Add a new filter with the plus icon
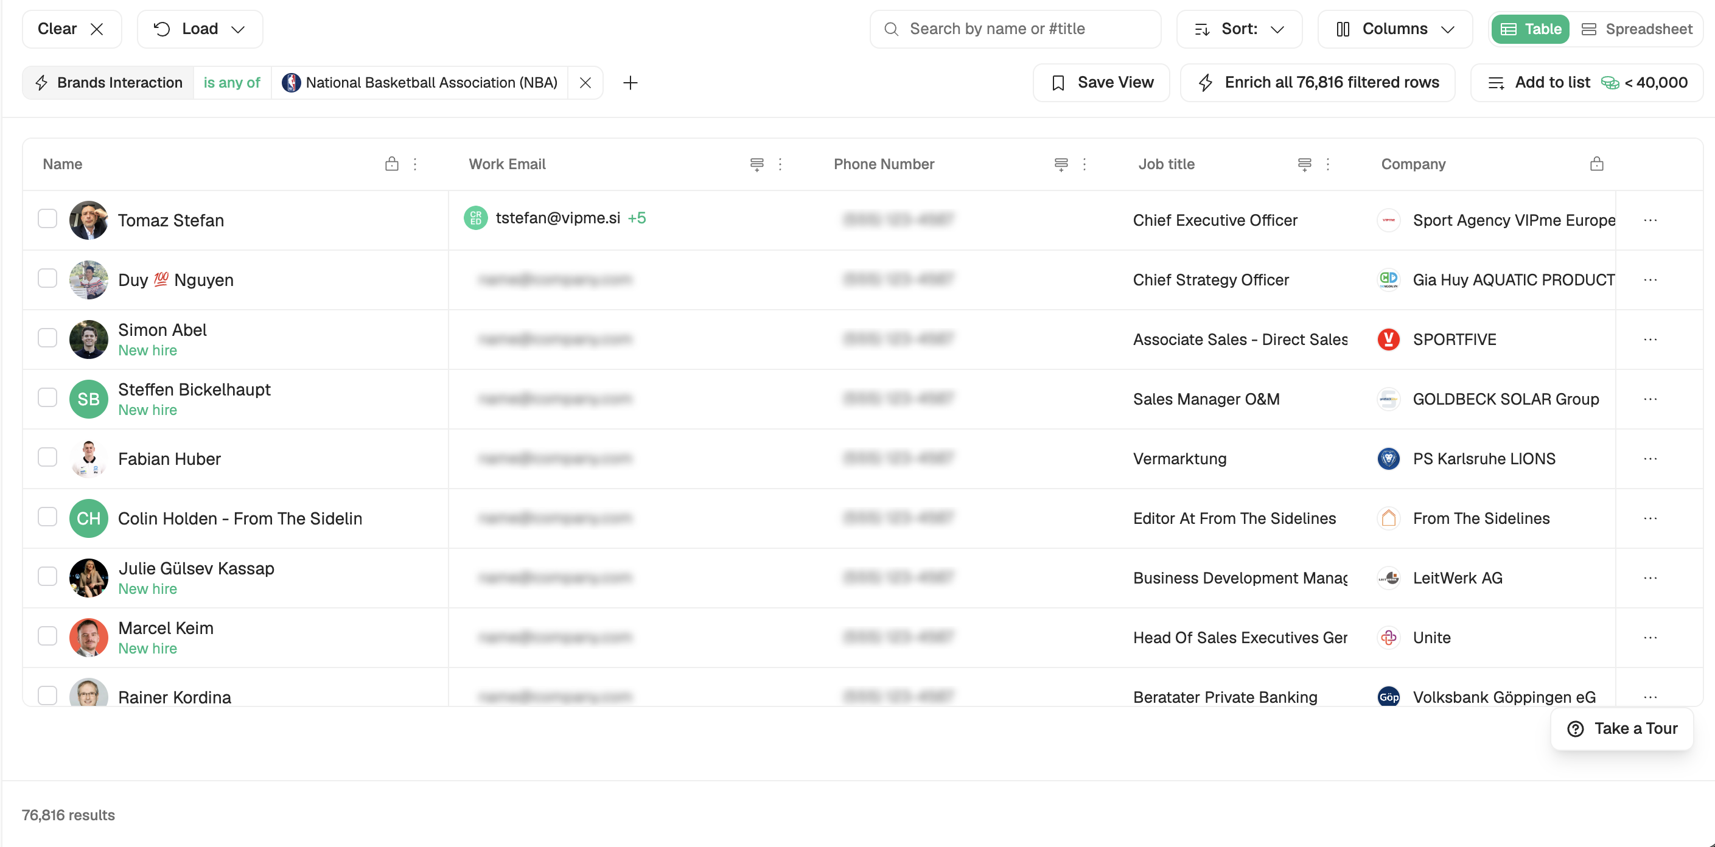Image resolution: width=1715 pixels, height=847 pixels. pyautogui.click(x=630, y=83)
